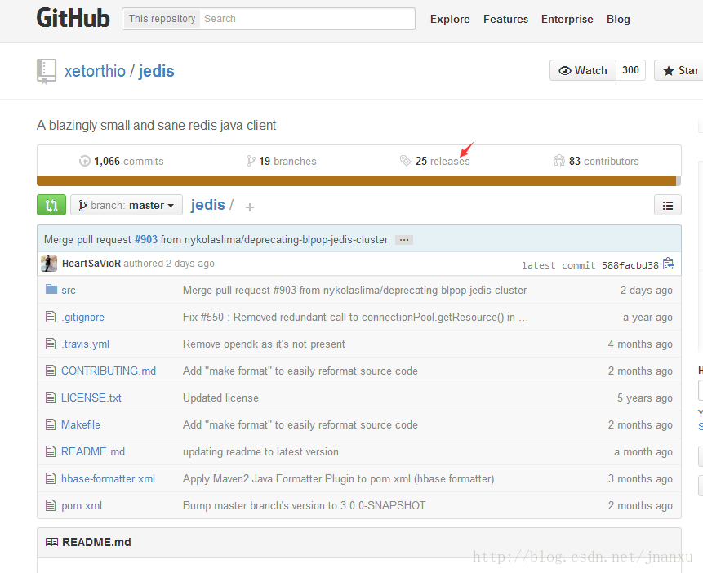Click the file icon beside .travis.yml
This screenshot has height=573, width=703.
click(51, 344)
